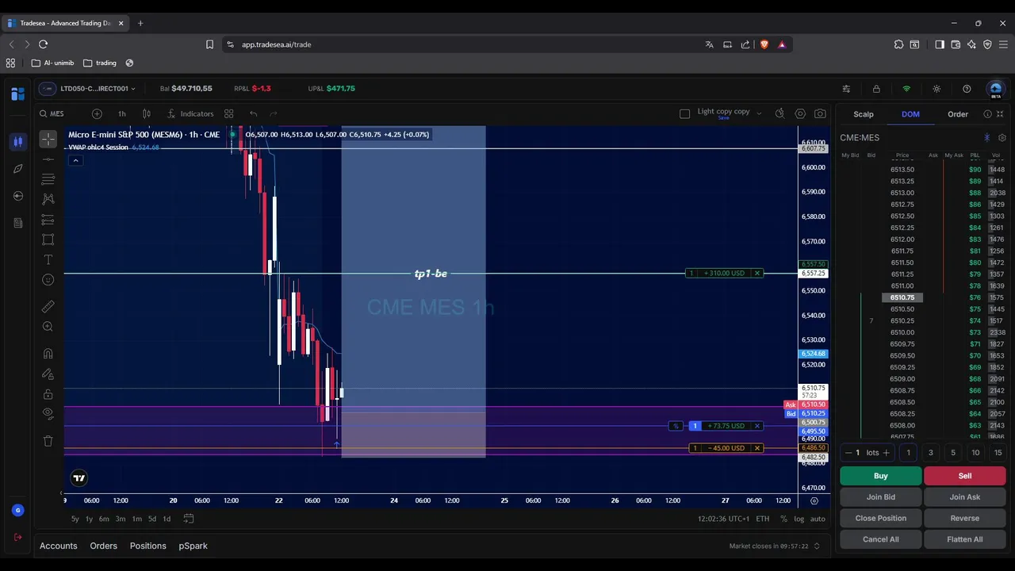Open the rocket sidebar icon
This screenshot has width=1015, height=571.
click(x=17, y=169)
